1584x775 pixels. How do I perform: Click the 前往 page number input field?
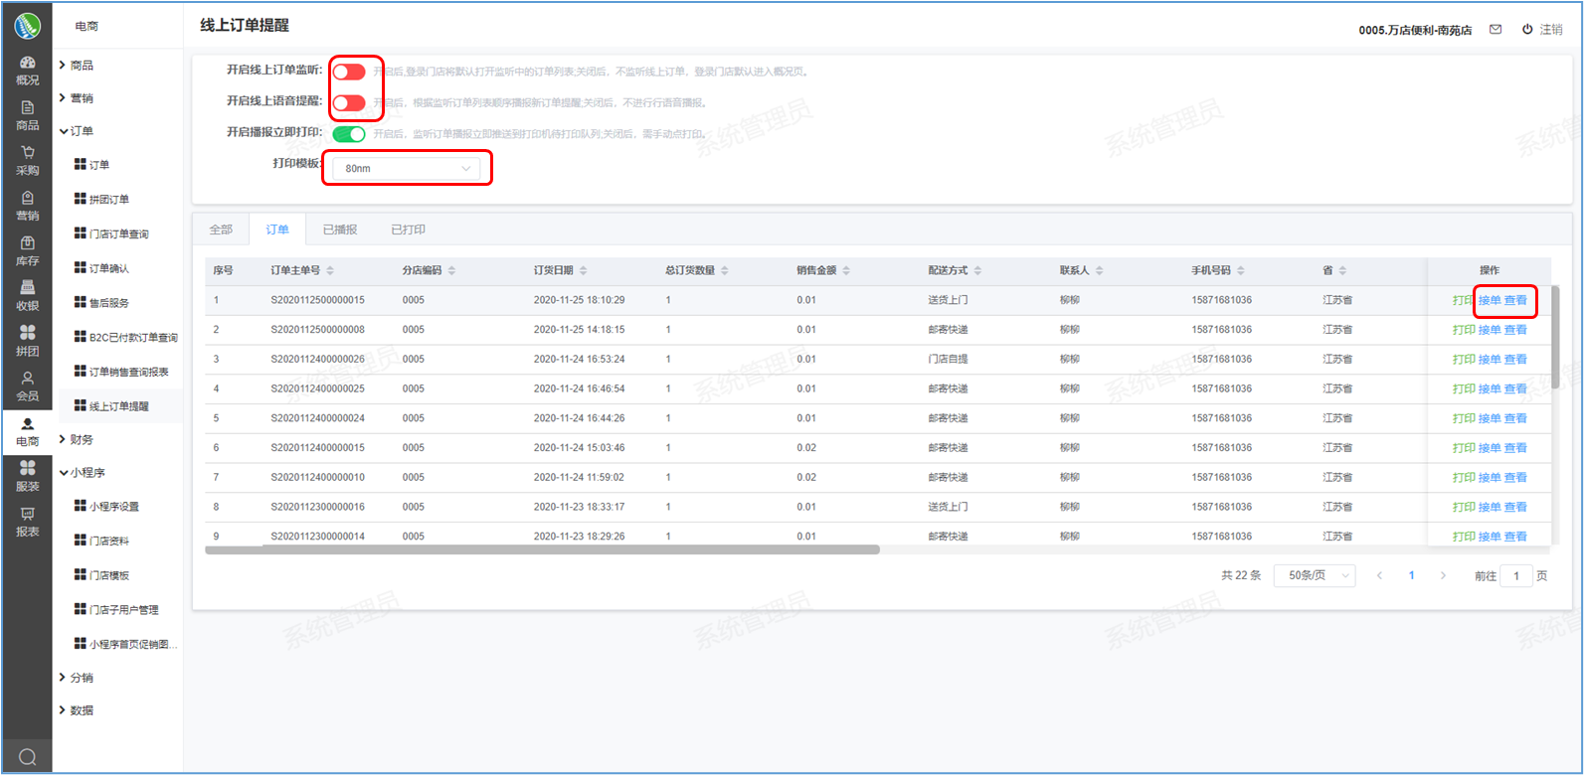(1515, 575)
